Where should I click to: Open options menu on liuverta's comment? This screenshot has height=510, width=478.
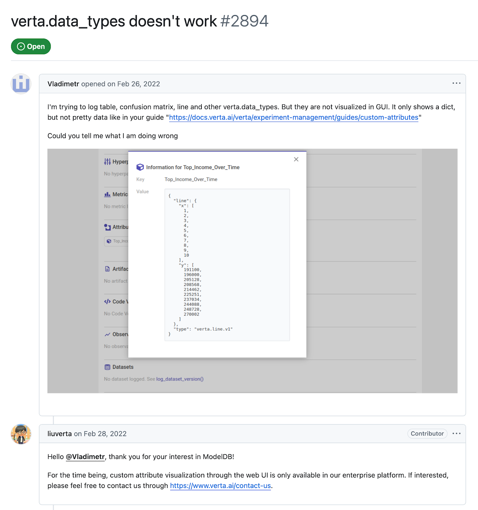456,433
